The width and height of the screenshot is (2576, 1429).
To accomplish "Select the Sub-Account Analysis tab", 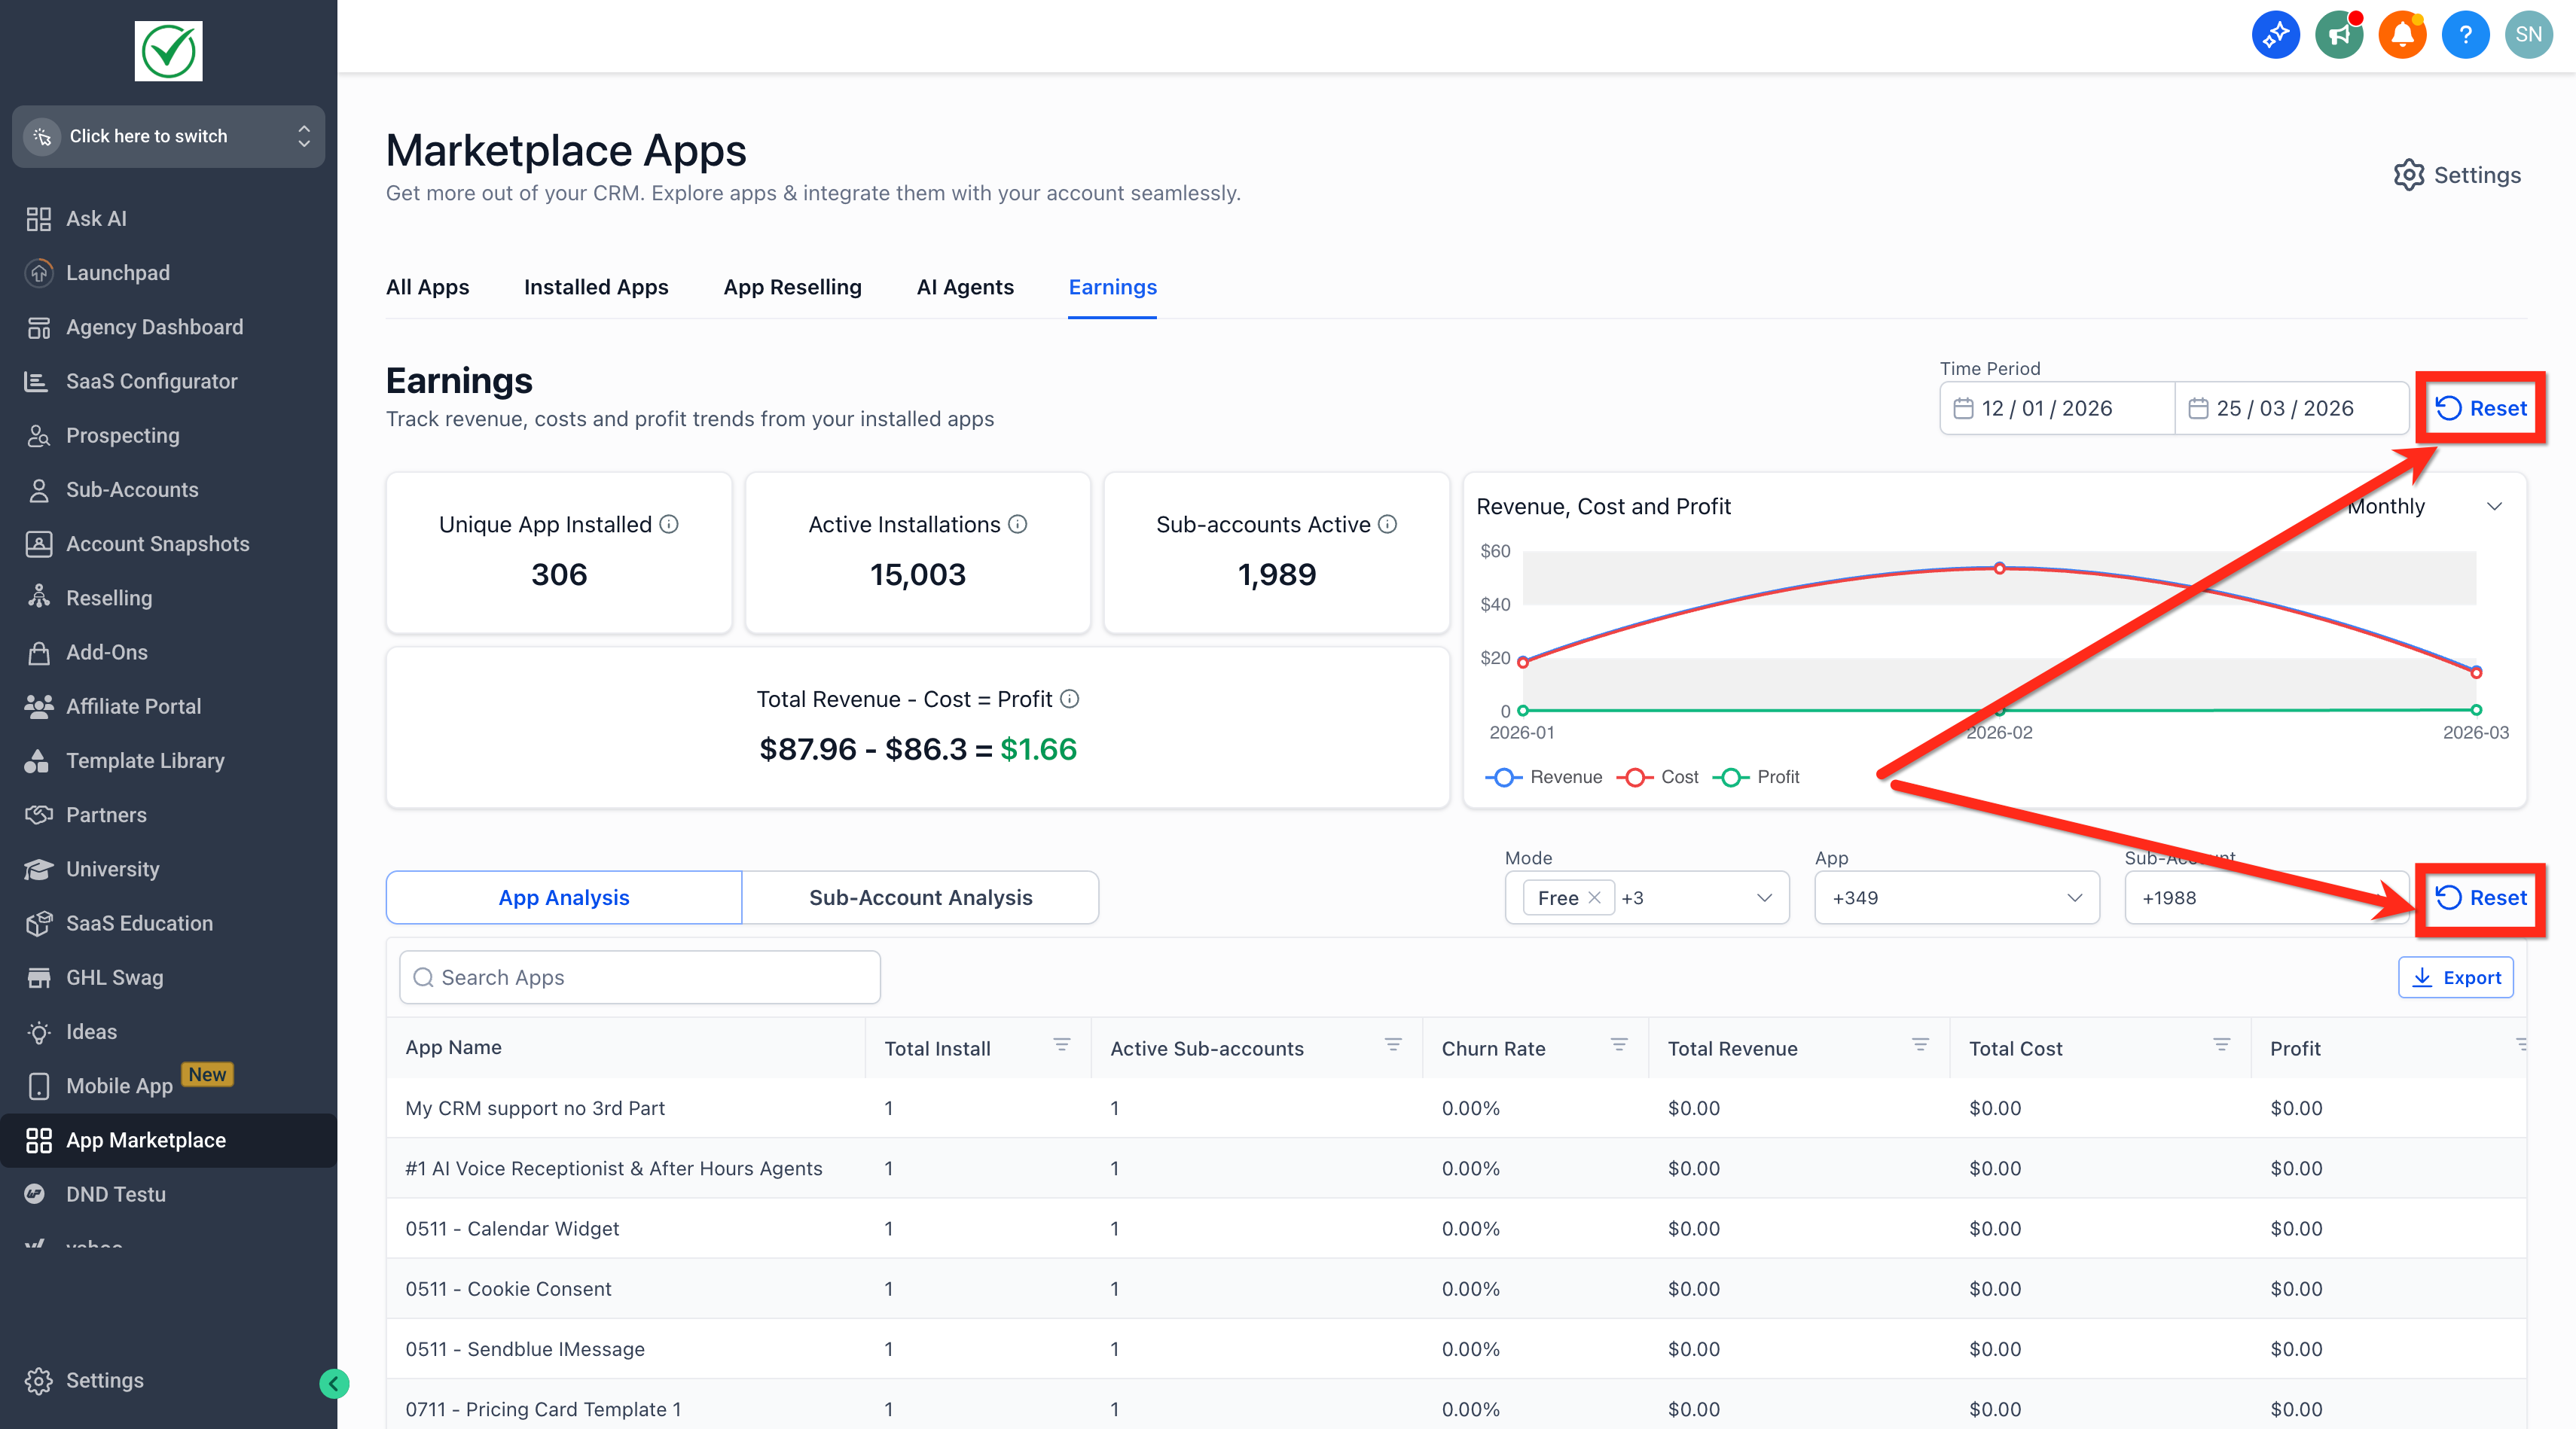I will [x=920, y=897].
